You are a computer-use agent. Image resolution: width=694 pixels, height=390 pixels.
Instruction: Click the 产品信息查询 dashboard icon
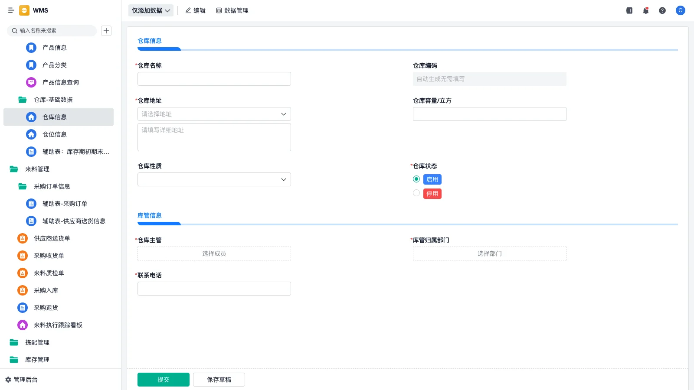pyautogui.click(x=31, y=82)
